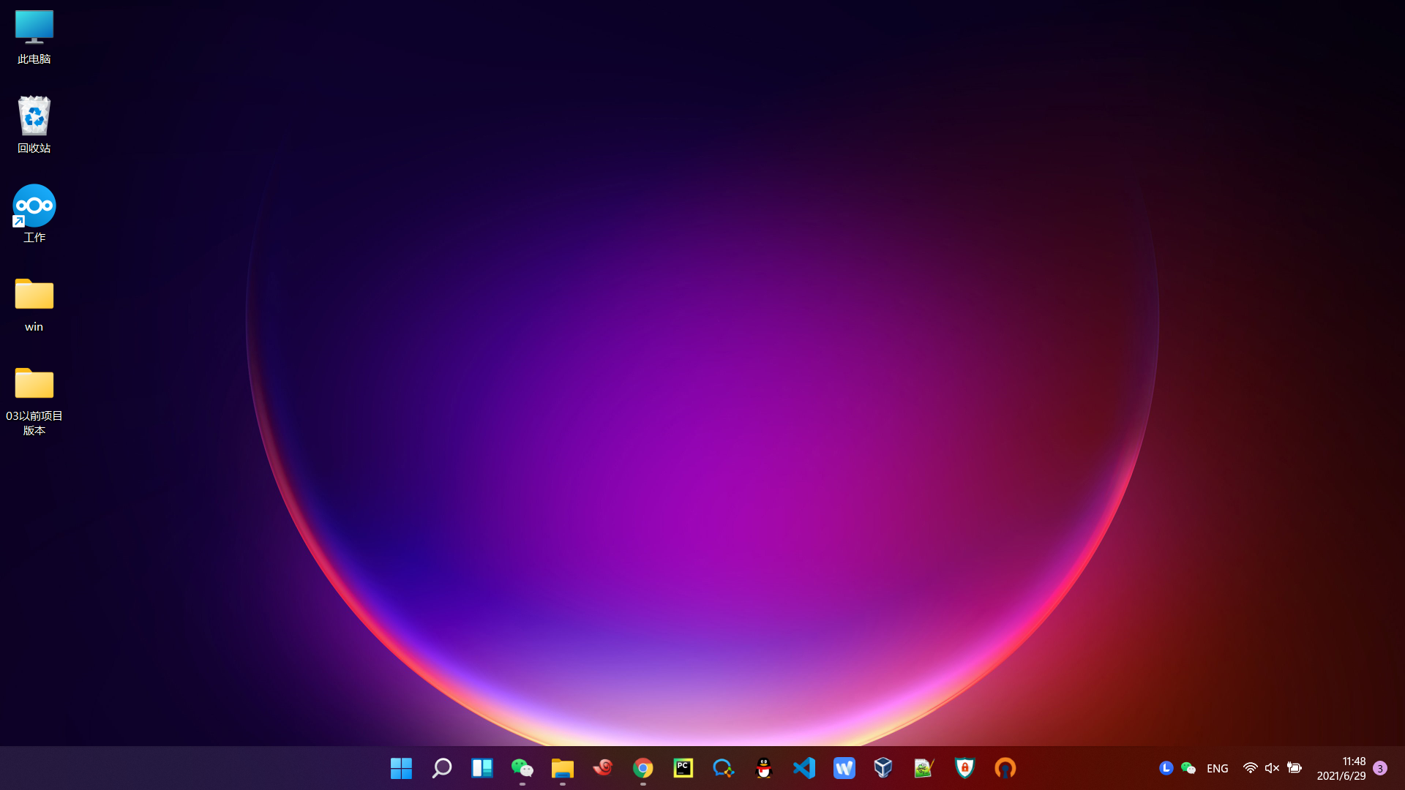Click the WeChat system tray icon

[x=1188, y=768]
